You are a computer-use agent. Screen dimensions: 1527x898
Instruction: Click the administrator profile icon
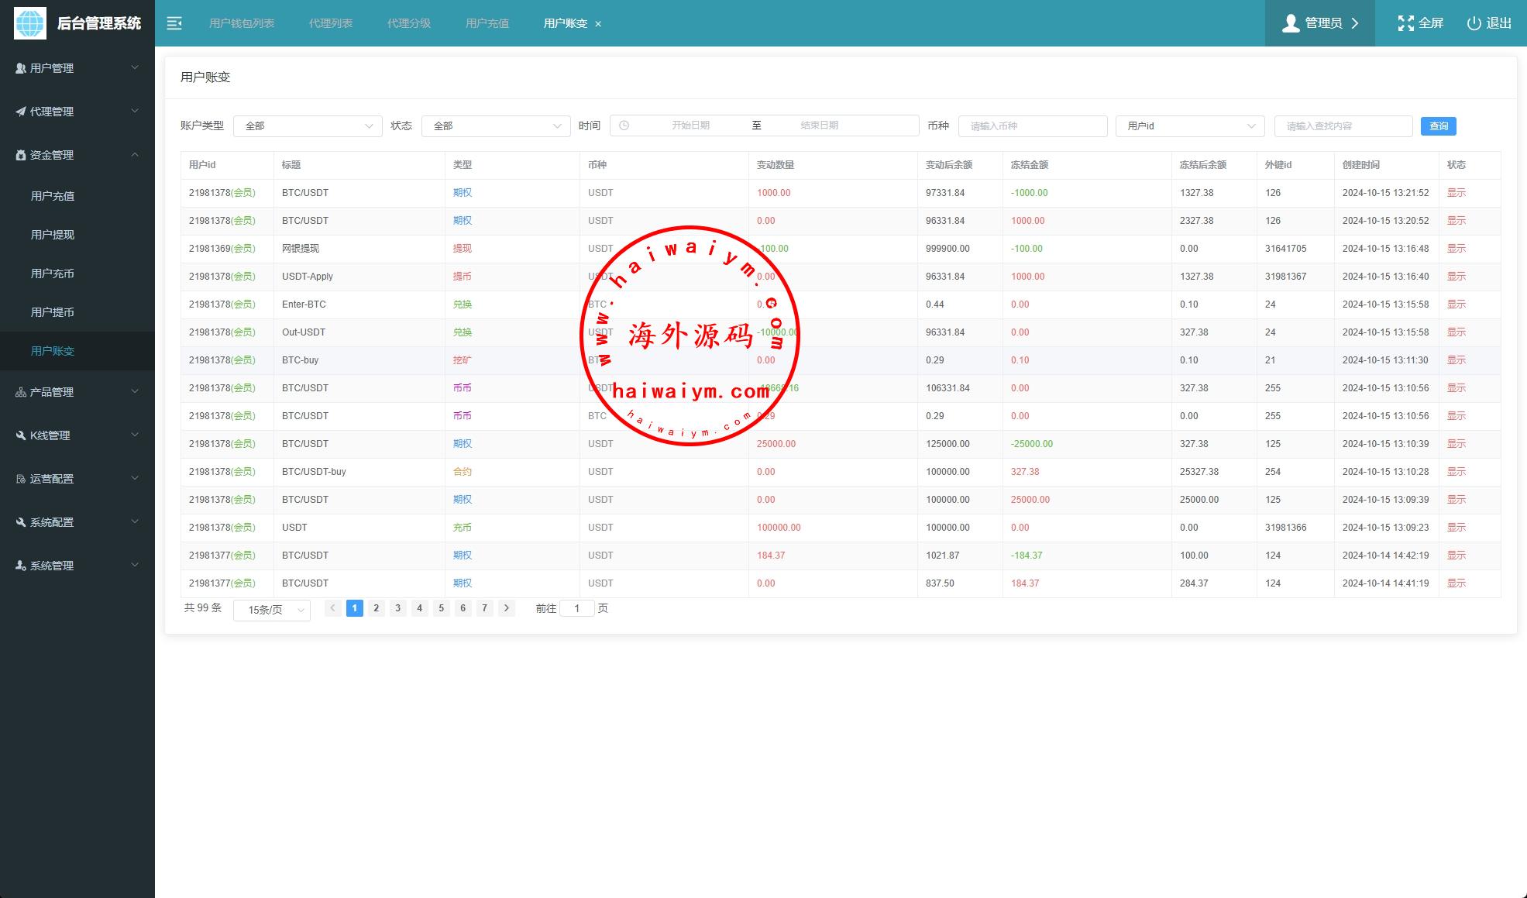point(1291,23)
